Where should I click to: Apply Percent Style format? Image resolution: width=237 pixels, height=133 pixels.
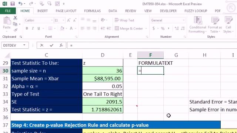[163, 28]
